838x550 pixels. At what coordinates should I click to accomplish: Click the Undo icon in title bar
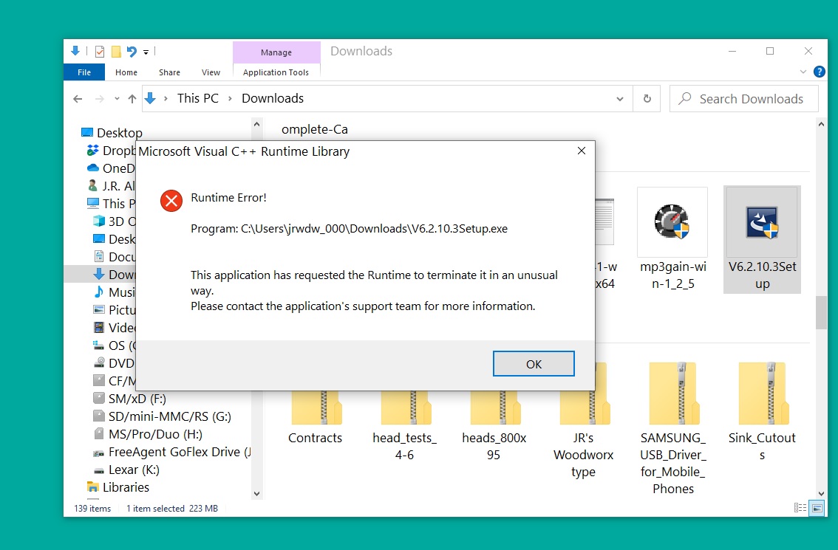click(x=132, y=52)
